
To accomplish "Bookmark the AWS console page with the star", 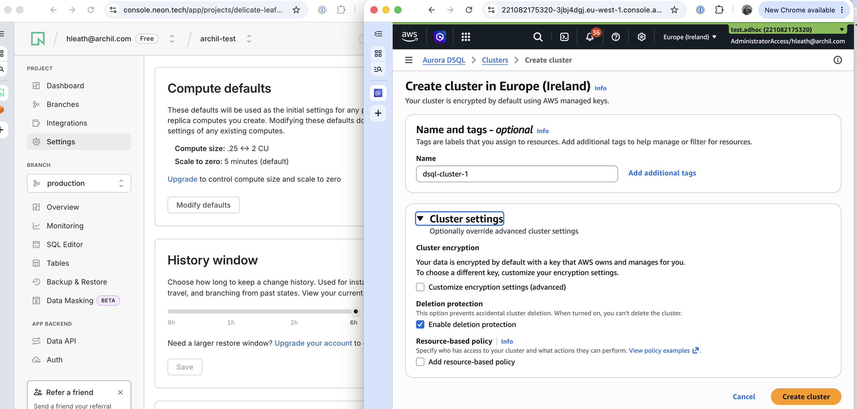I will click(674, 10).
